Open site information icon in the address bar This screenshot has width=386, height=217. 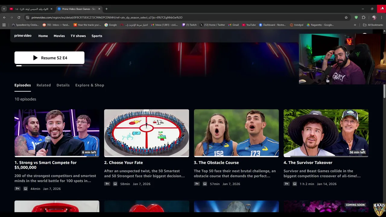tap(27, 17)
